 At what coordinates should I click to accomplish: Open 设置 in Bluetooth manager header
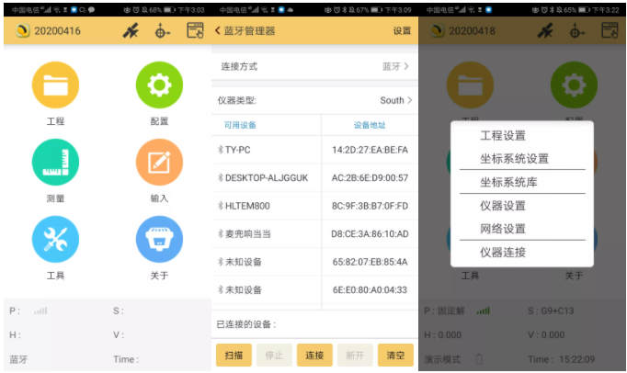coord(402,31)
